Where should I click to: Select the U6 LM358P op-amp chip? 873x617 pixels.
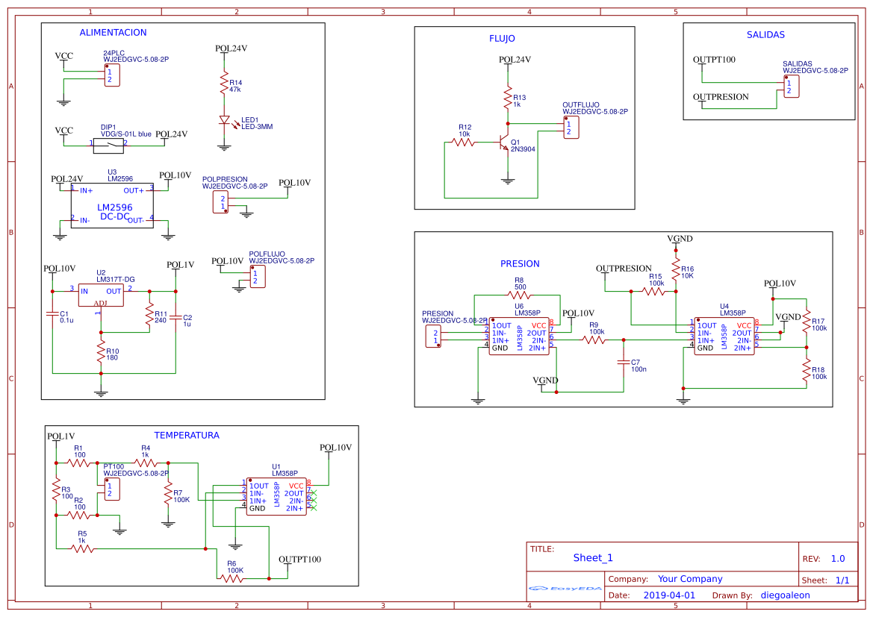(x=518, y=337)
